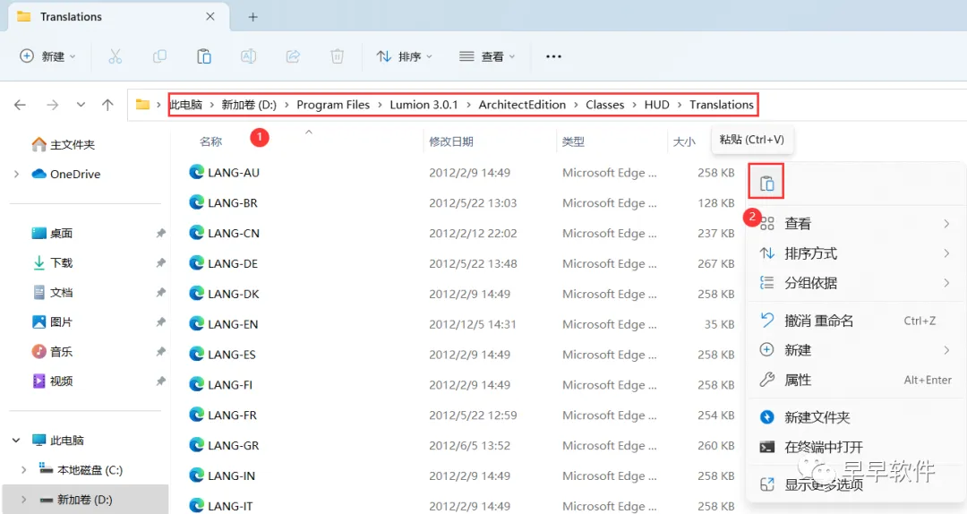Click the Copy icon in toolbar

159,56
